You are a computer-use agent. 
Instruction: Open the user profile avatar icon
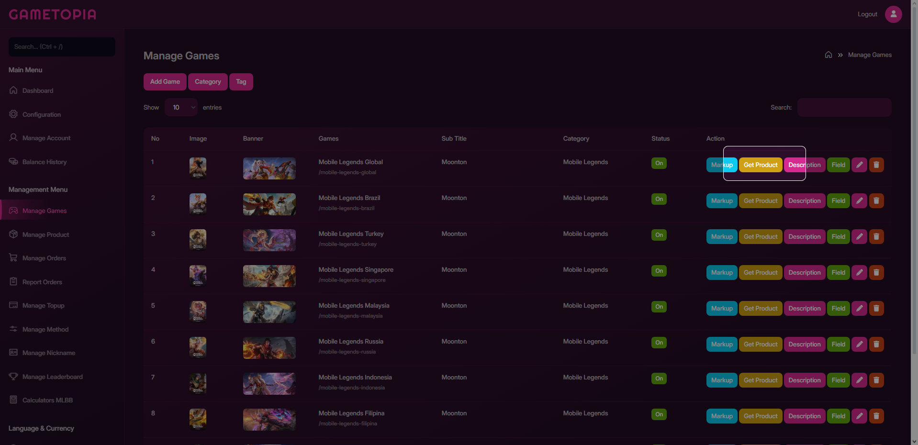point(893,14)
